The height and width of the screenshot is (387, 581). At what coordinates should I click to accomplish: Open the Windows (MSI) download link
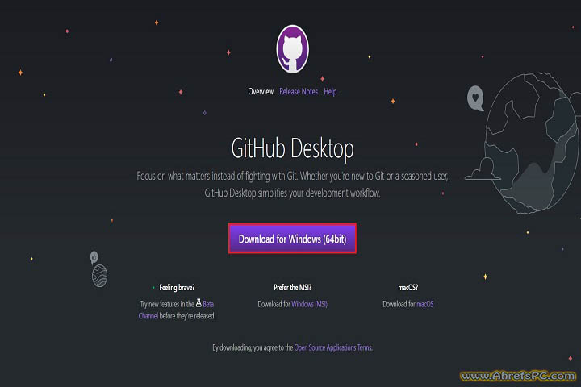(x=309, y=304)
